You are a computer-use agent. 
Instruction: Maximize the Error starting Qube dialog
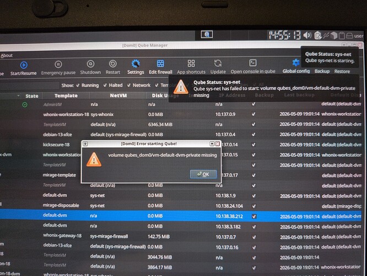[x=212, y=144]
